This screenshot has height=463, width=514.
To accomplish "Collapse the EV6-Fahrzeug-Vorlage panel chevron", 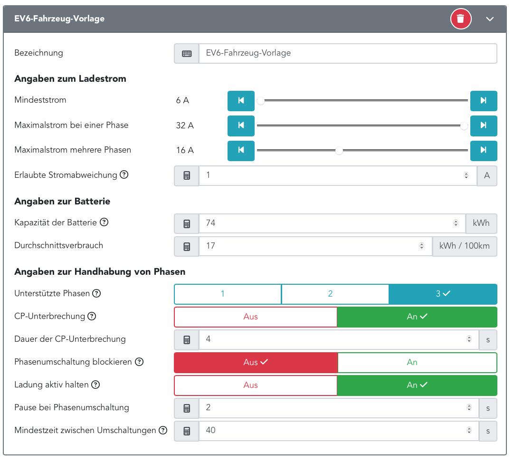I will (490, 19).
